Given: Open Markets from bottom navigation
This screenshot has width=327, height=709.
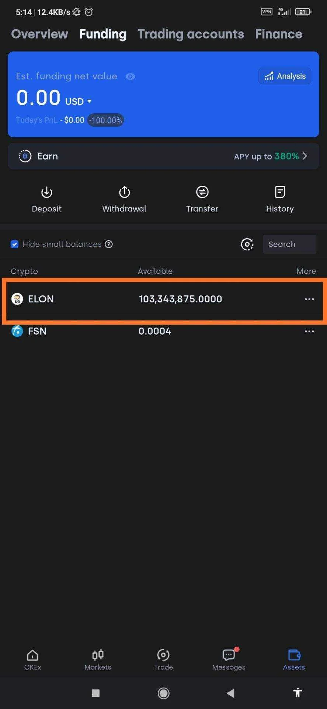Looking at the screenshot, I should click(x=98, y=660).
